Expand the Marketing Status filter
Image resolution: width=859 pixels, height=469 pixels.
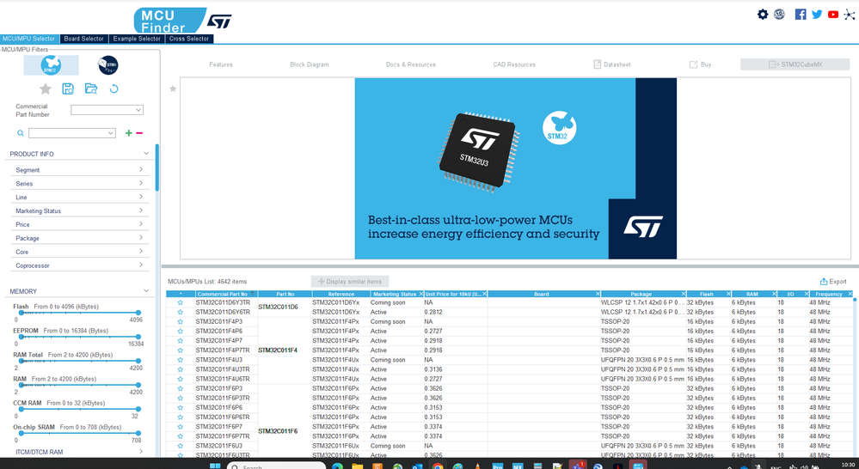pyautogui.click(x=79, y=210)
